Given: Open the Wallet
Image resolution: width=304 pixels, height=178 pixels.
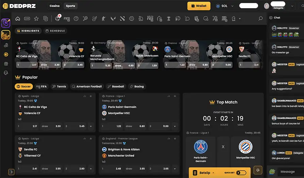Looking at the screenshot, I should pos(198,6).
